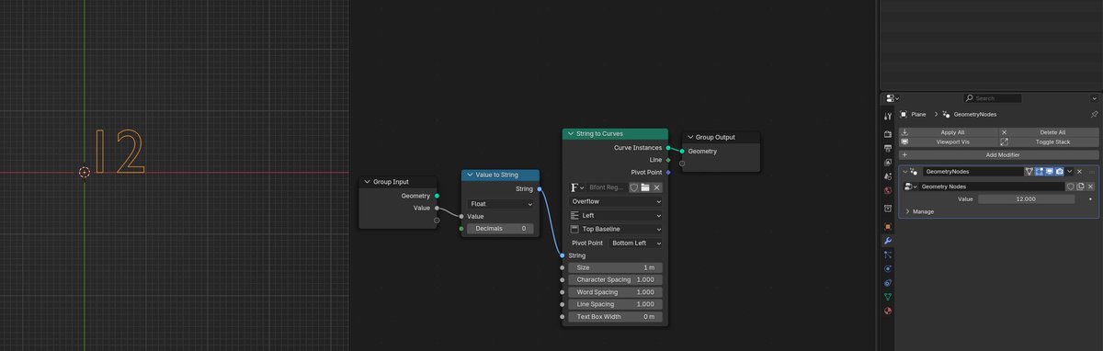Screen dimensions: 1103x351
Task: Open the properties options dropdown arrow
Action: point(1094,98)
